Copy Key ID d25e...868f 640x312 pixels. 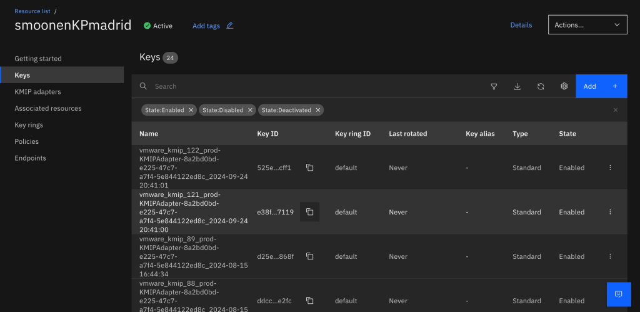point(309,256)
